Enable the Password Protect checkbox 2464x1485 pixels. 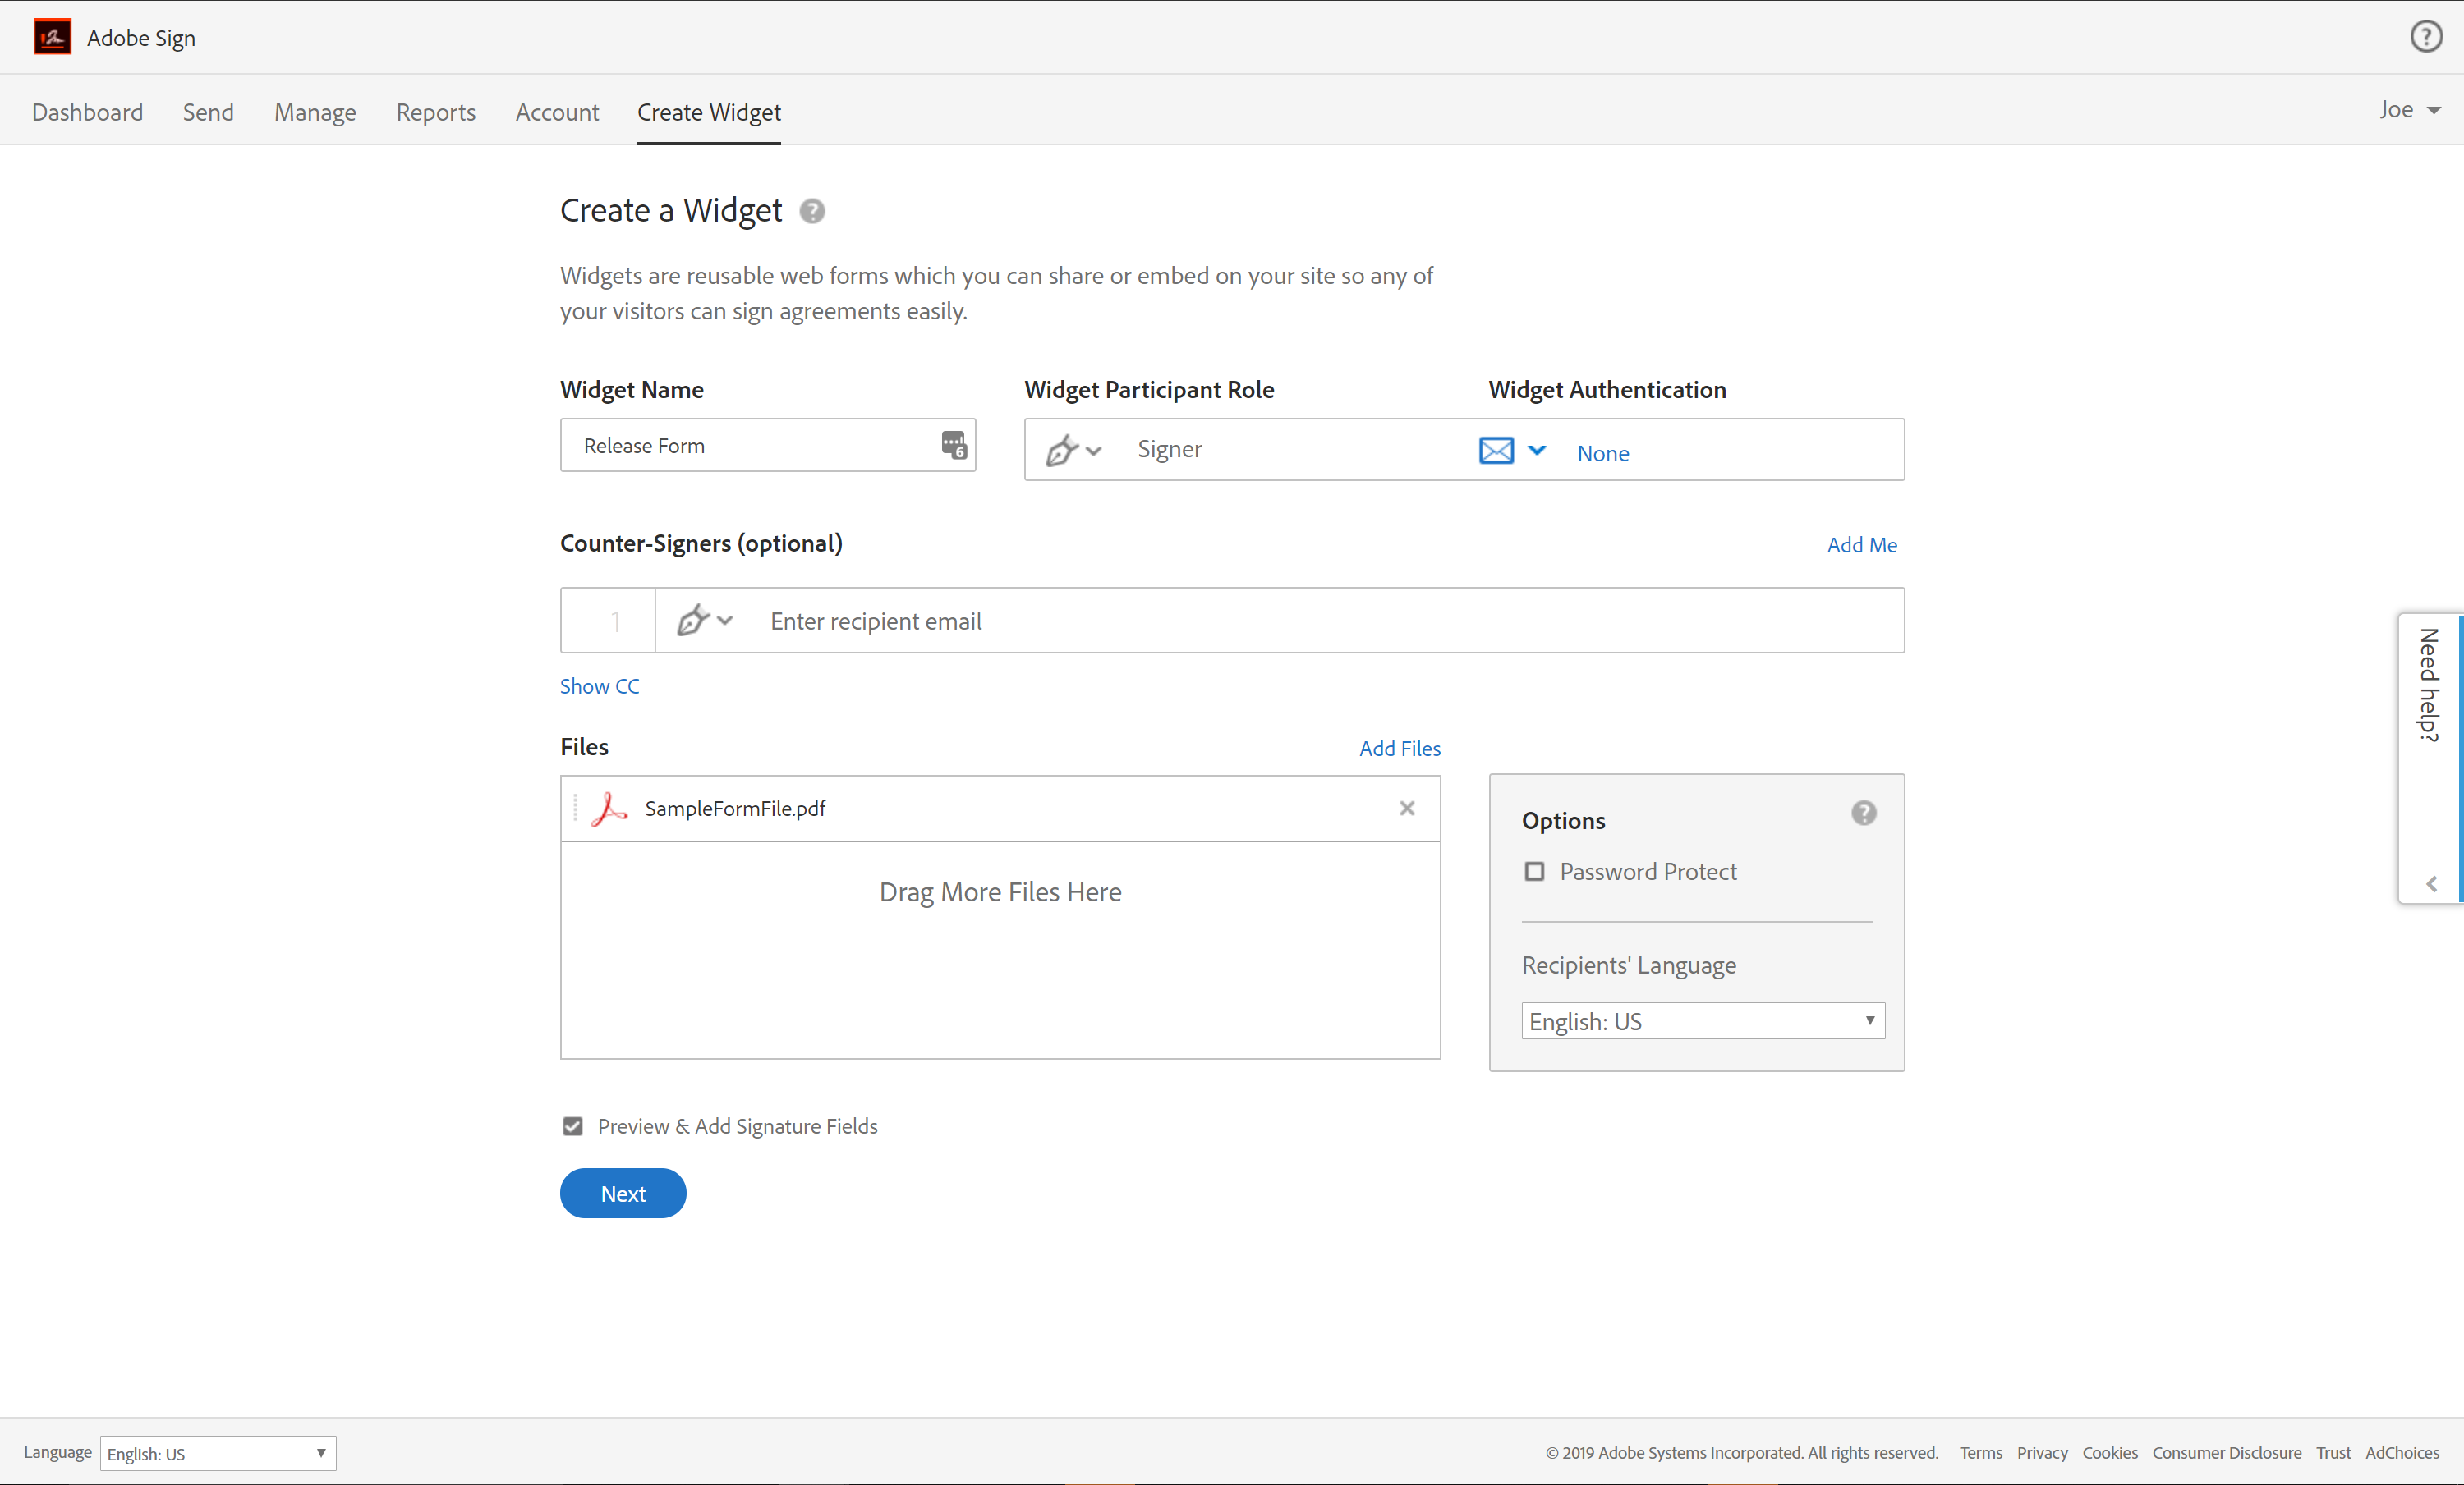click(x=1534, y=872)
